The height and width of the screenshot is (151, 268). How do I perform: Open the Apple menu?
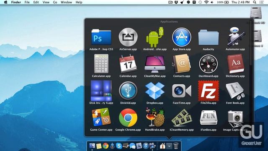point(5,2)
